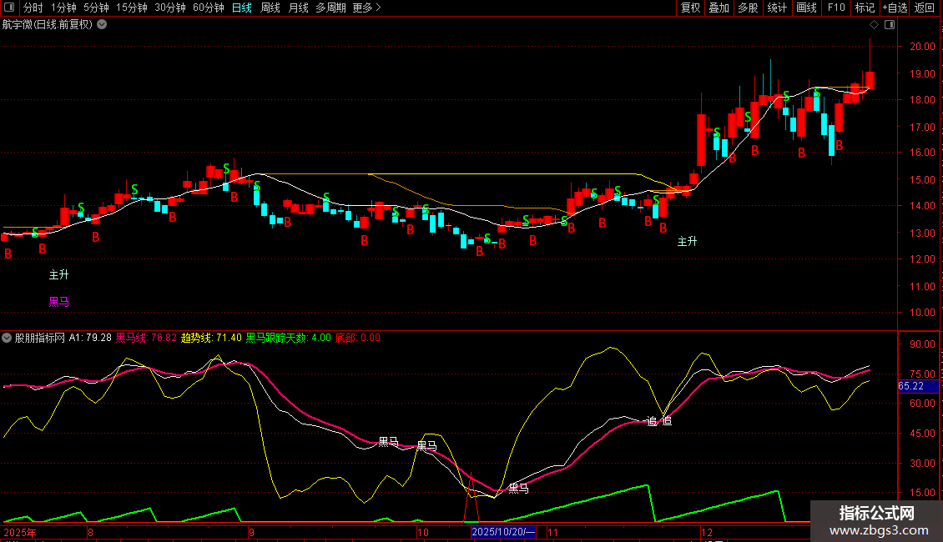Image resolution: width=943 pixels, height=542 pixels.
Task: Expand the 更多 periods menu
Action: 366,8
